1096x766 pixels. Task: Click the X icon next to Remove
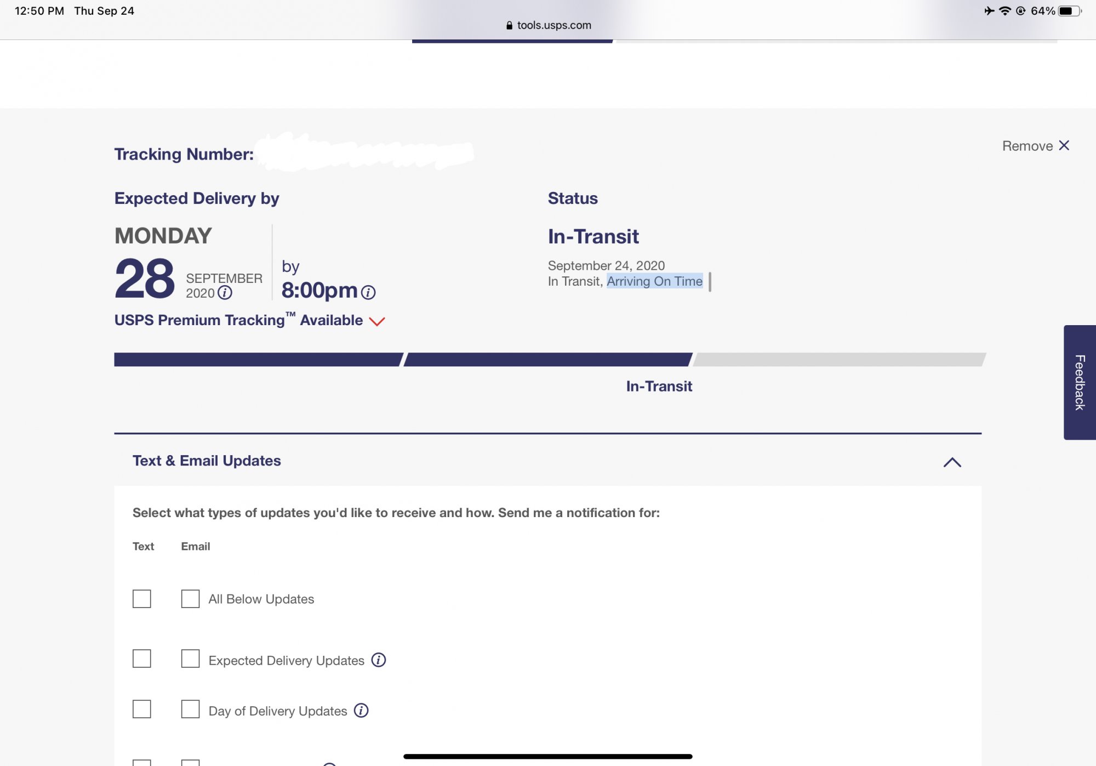1064,145
